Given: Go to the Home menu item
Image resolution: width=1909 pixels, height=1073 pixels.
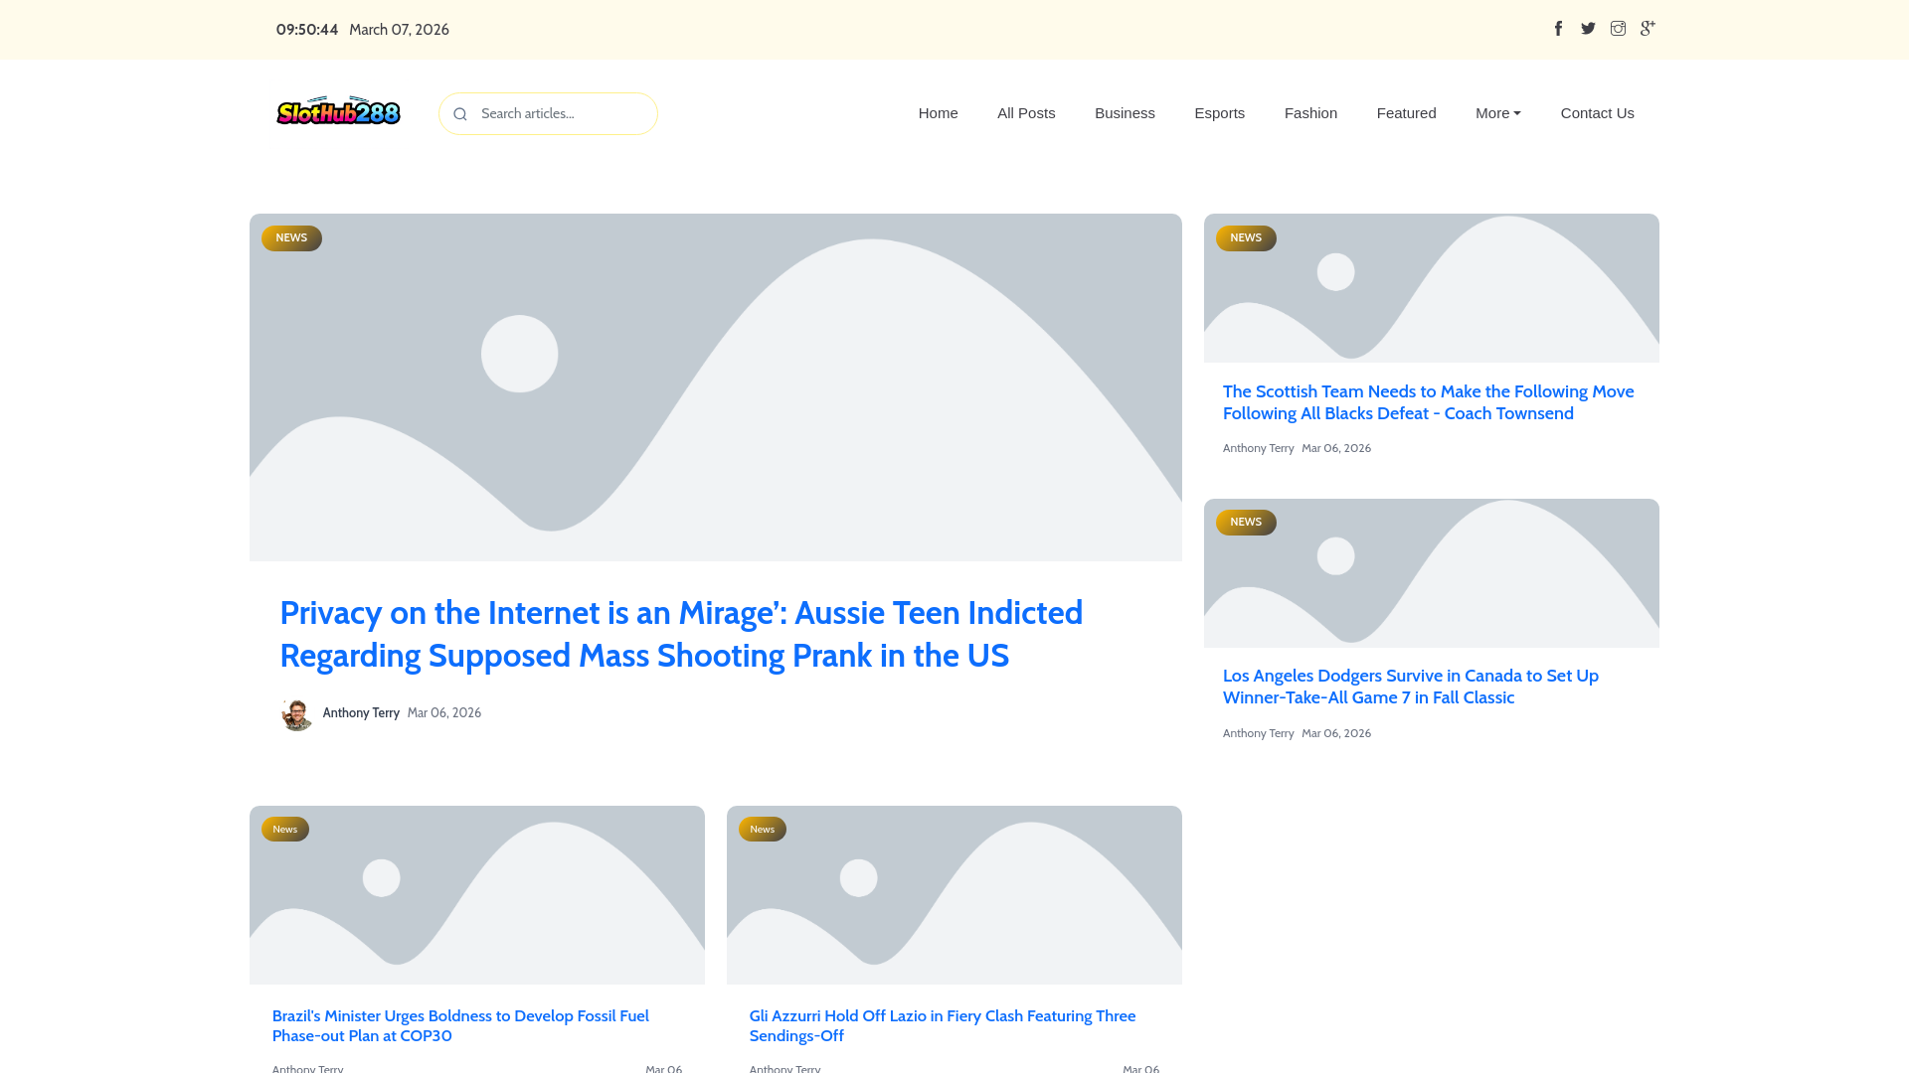Looking at the screenshot, I should click(x=938, y=113).
